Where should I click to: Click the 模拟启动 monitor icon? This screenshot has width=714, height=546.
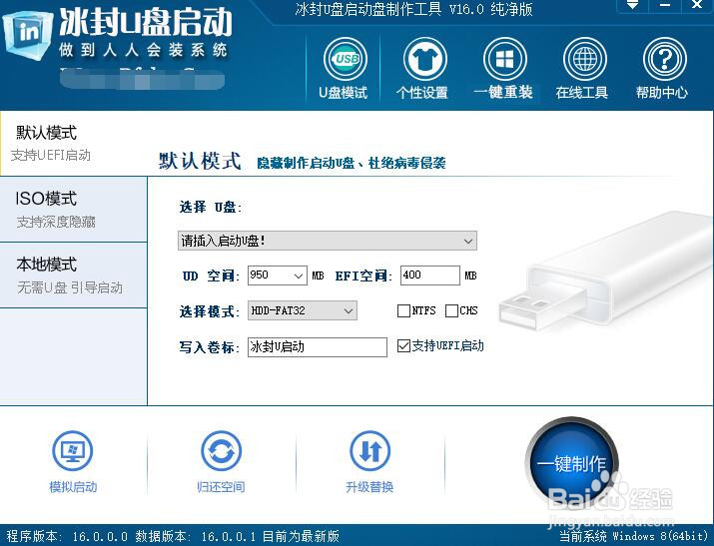73,451
